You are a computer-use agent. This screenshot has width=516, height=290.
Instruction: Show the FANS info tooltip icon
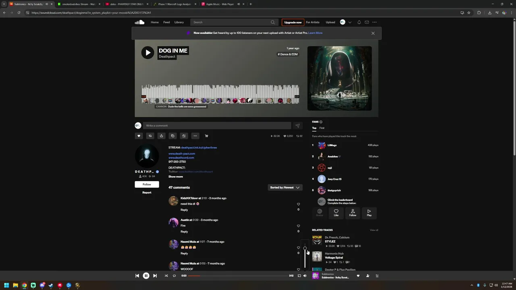321,122
